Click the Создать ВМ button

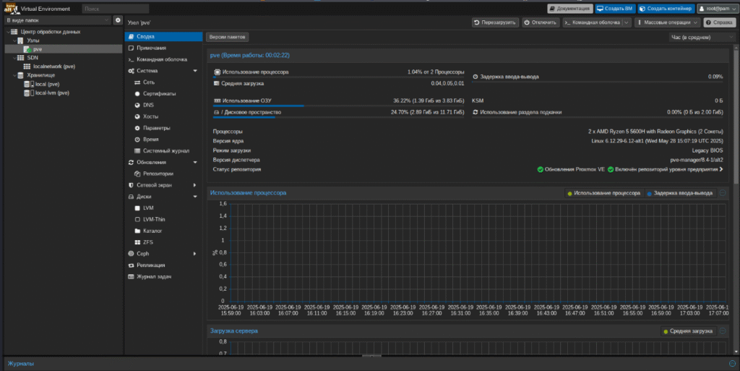[x=614, y=9]
